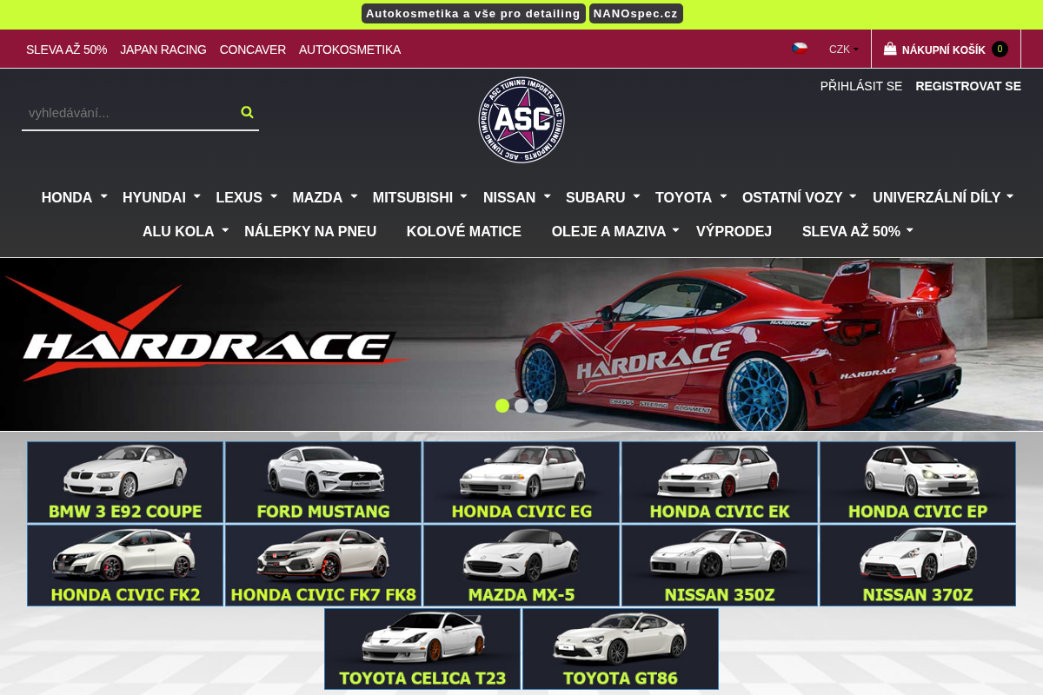Screen dimensions: 1043x695
Task: Open Honda Civic EP tile
Action: [918, 482]
